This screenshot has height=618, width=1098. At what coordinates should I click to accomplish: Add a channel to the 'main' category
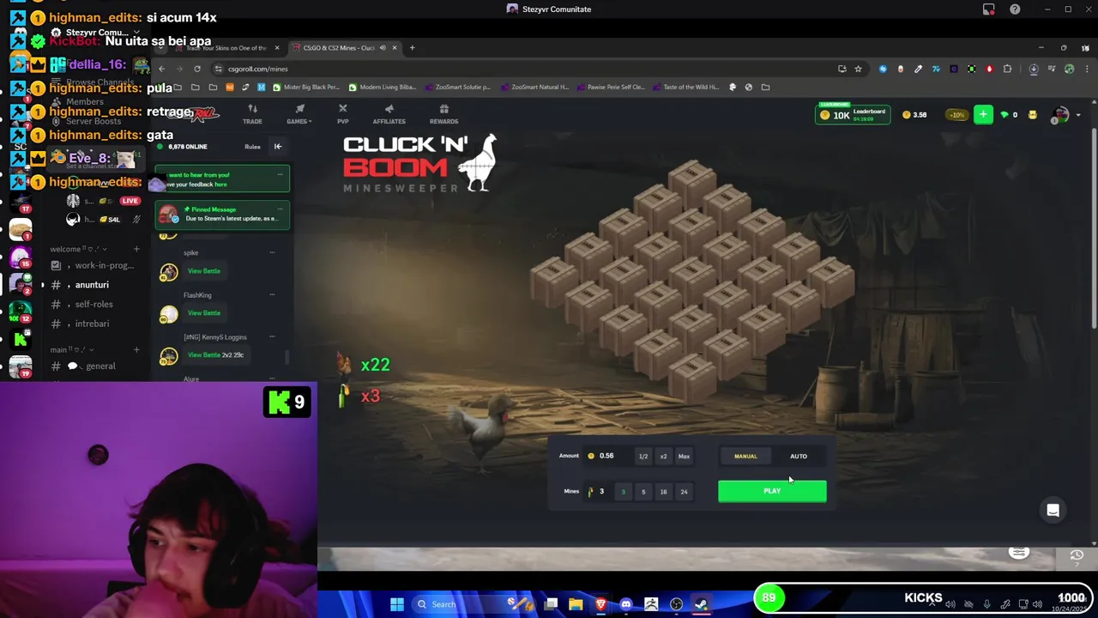136,350
